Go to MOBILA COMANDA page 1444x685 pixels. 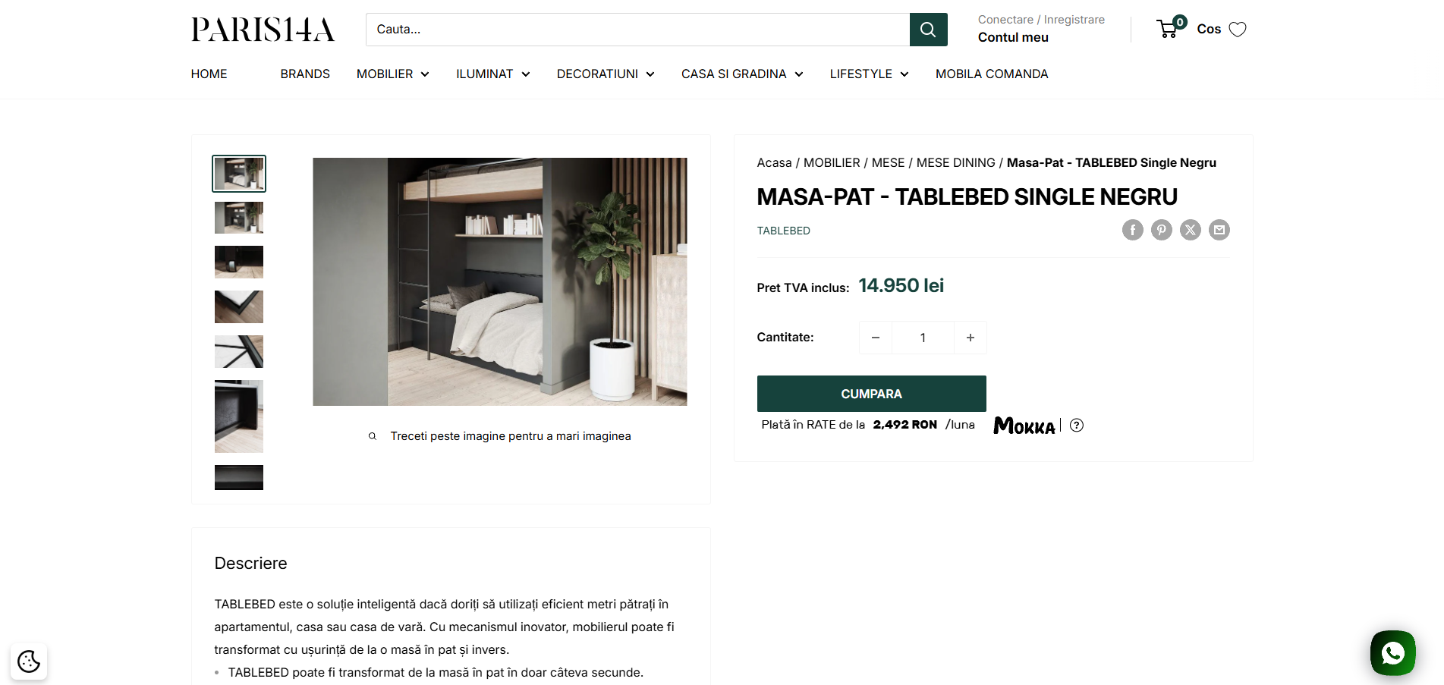coord(992,74)
